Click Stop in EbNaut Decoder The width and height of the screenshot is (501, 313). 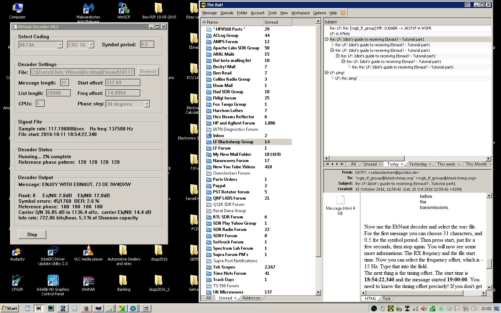click(32, 235)
